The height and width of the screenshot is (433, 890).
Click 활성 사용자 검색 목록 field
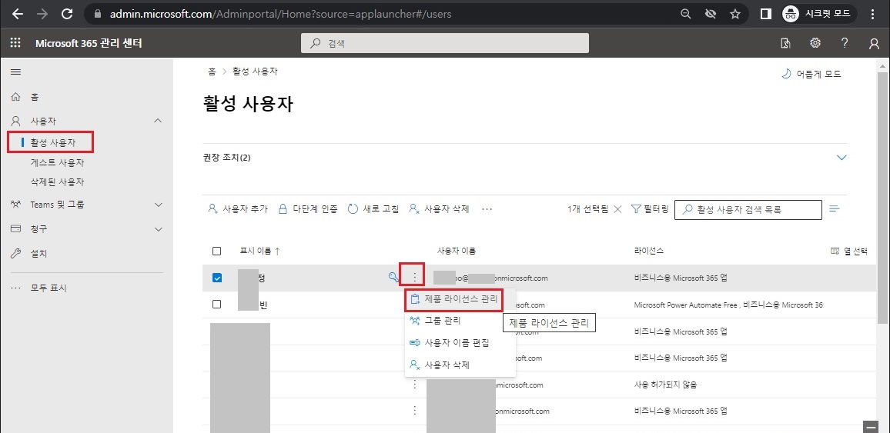pyautogui.click(x=748, y=210)
